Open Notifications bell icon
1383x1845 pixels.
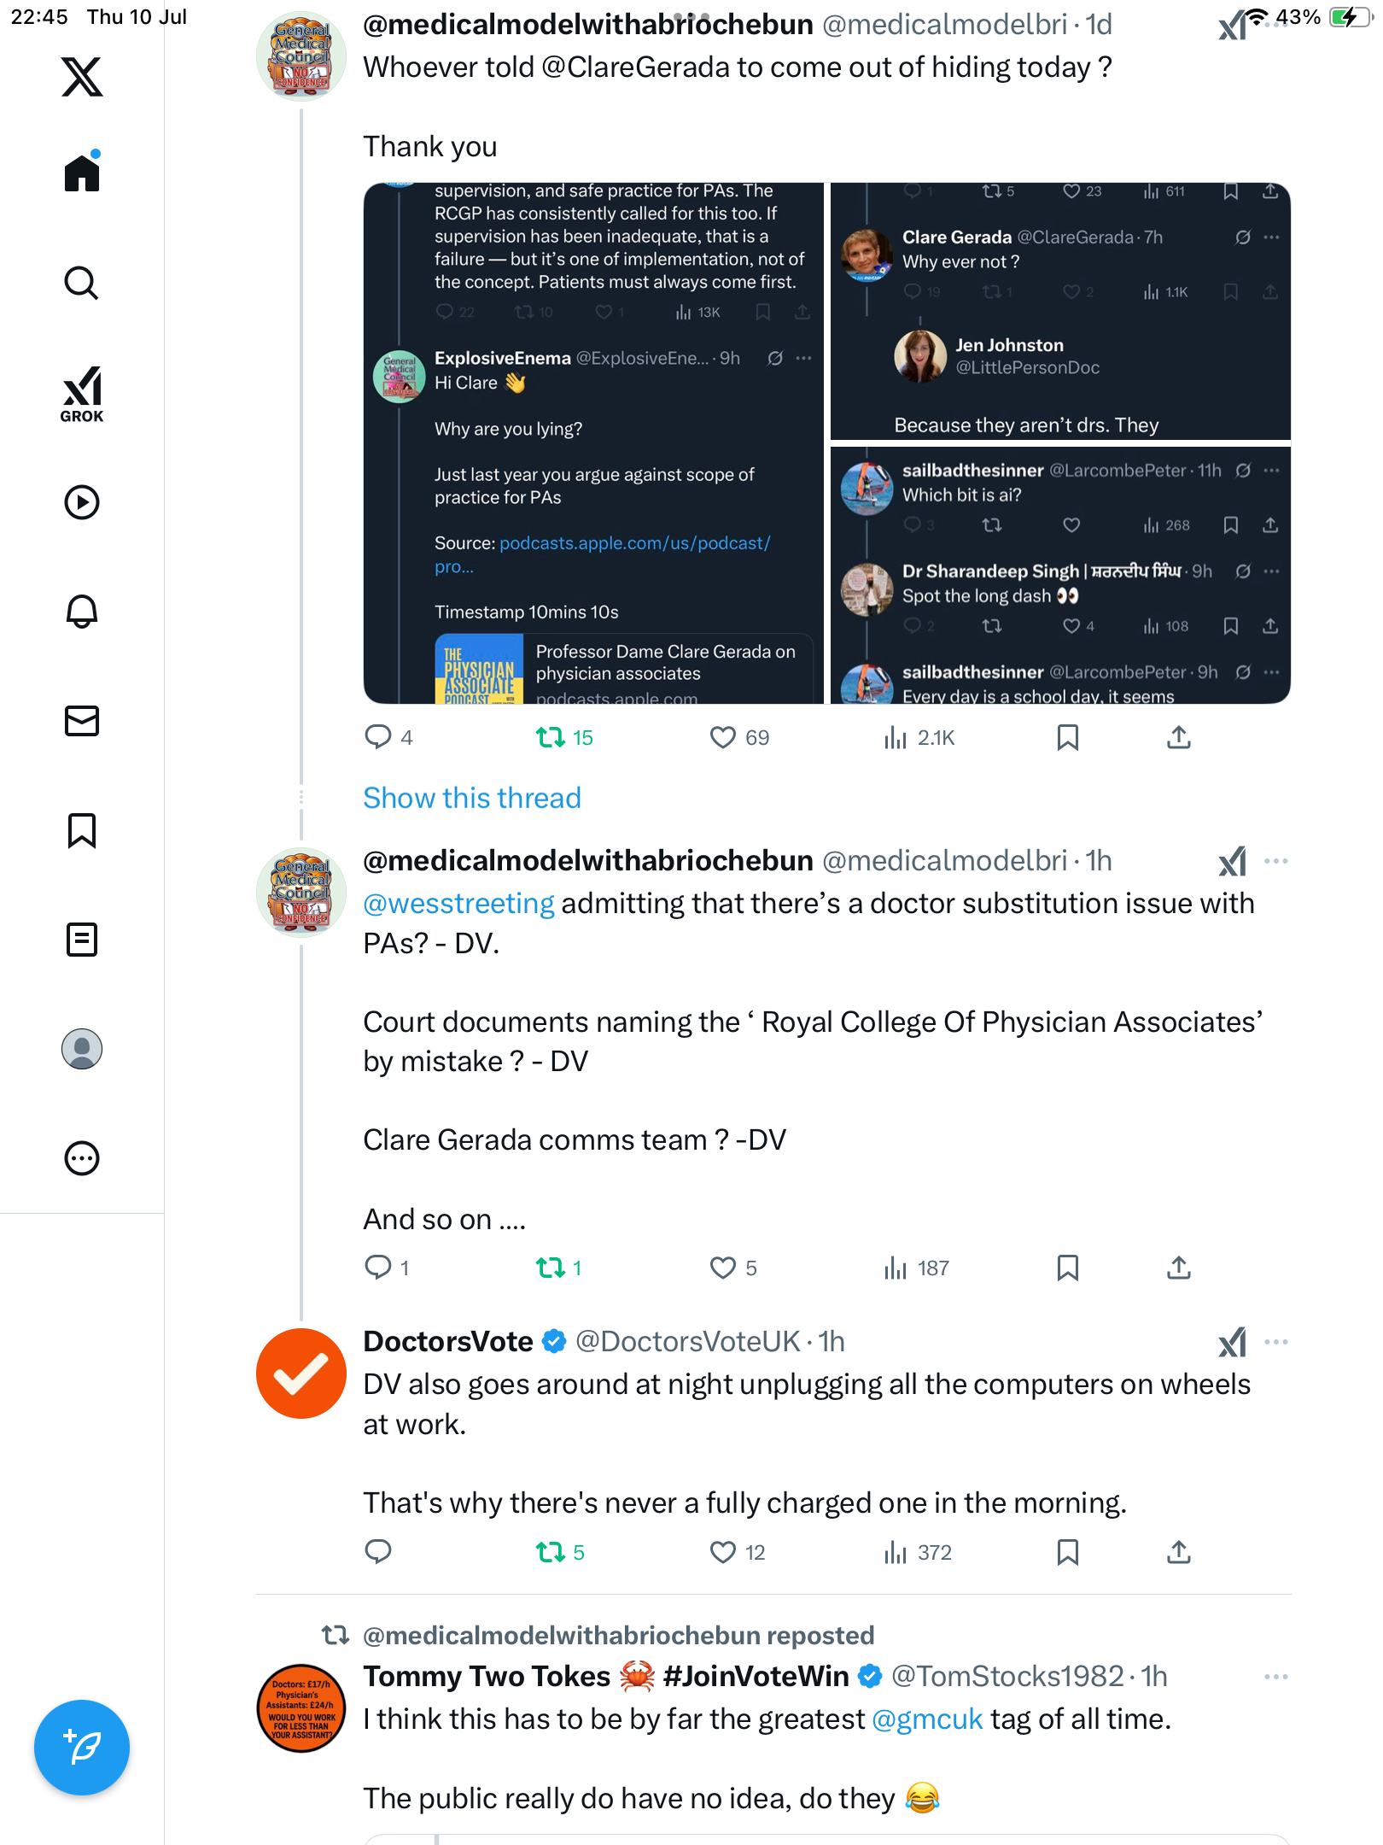[x=82, y=612]
